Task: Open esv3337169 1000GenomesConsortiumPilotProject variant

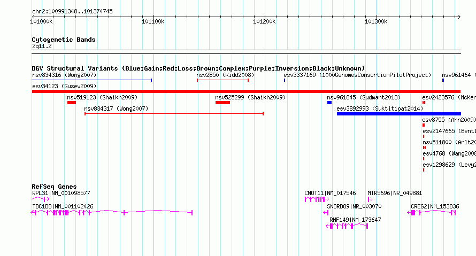Action: [357, 75]
